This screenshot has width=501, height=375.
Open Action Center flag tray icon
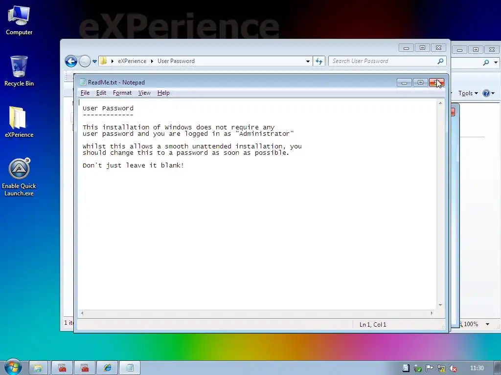429,368
